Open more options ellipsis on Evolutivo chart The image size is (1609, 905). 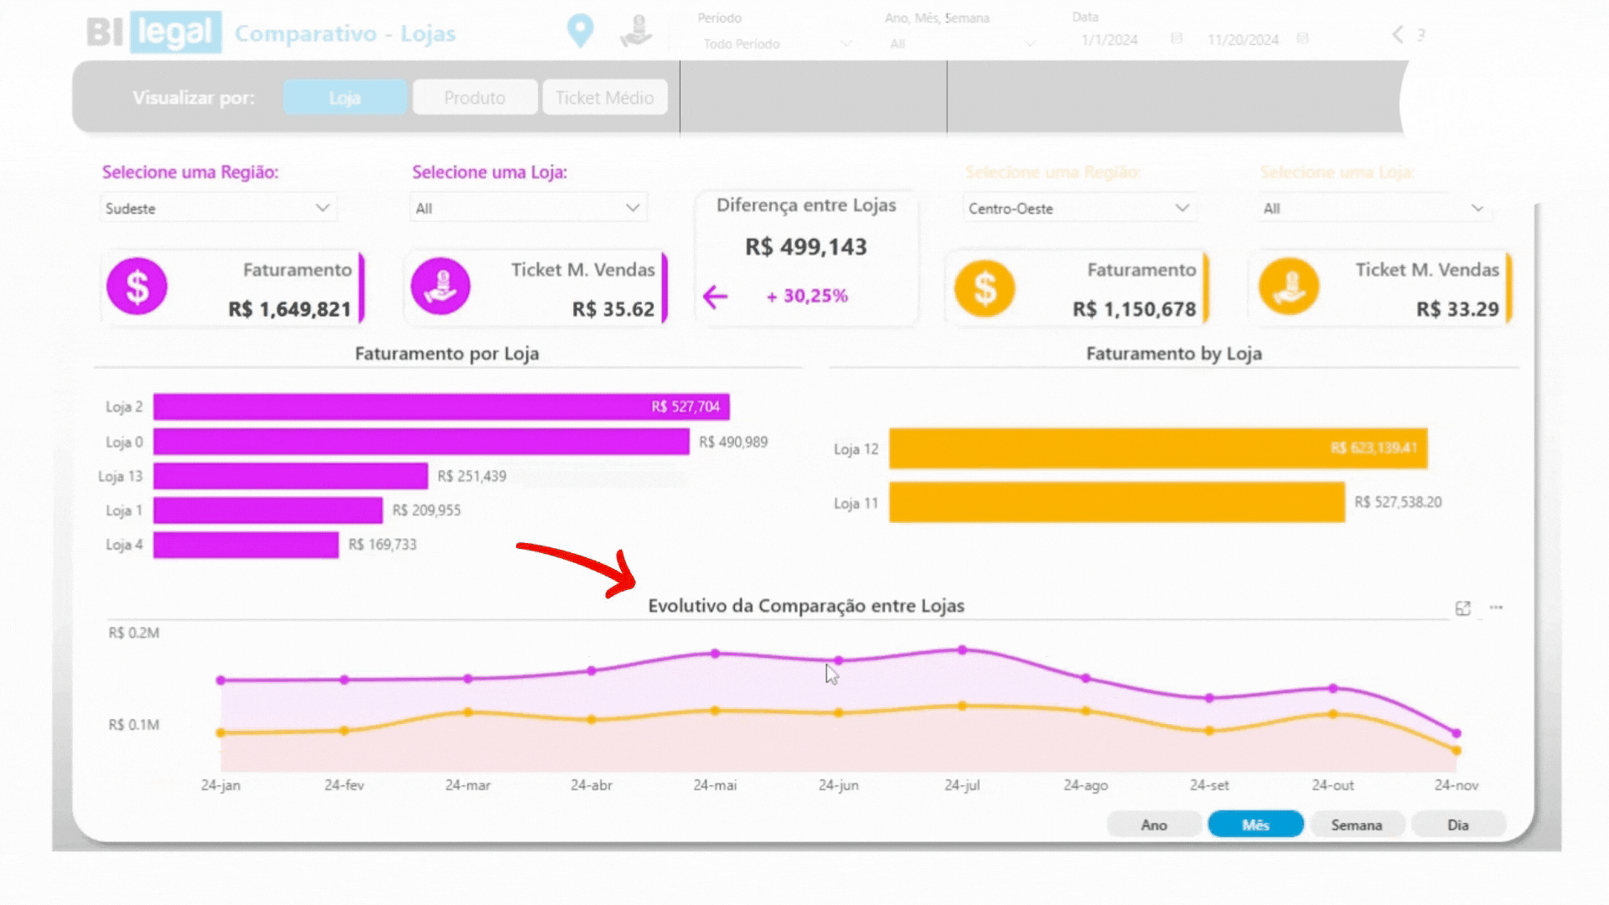pyautogui.click(x=1496, y=608)
